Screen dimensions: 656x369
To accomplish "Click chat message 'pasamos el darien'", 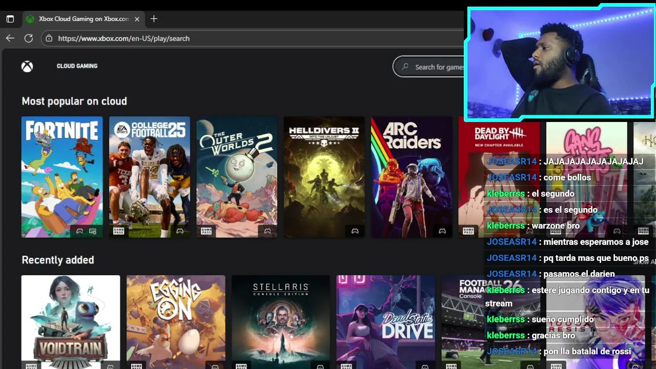I will point(579,274).
